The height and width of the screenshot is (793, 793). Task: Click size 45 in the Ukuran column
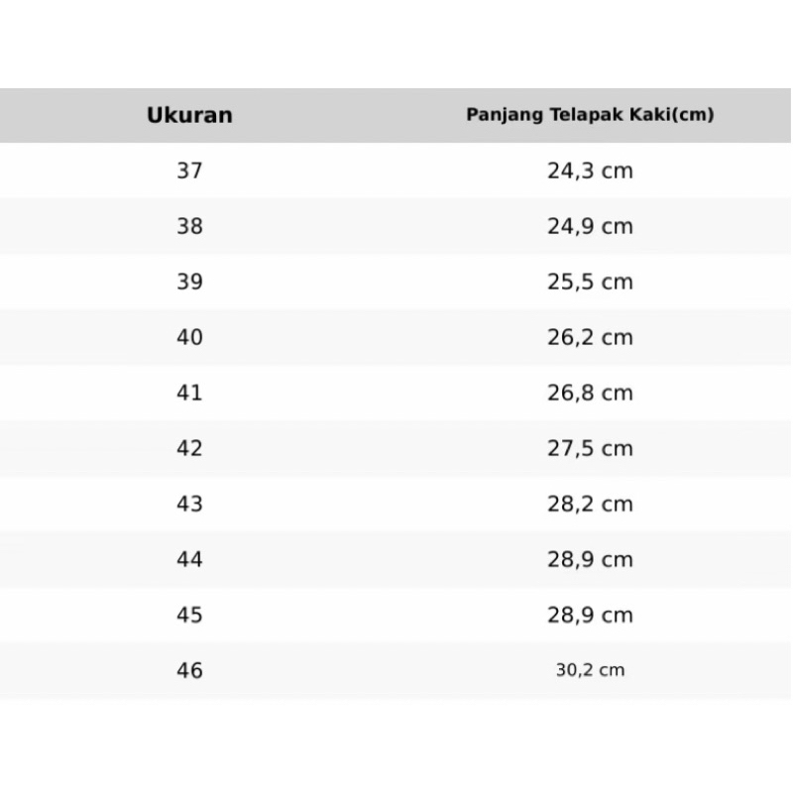coord(189,615)
